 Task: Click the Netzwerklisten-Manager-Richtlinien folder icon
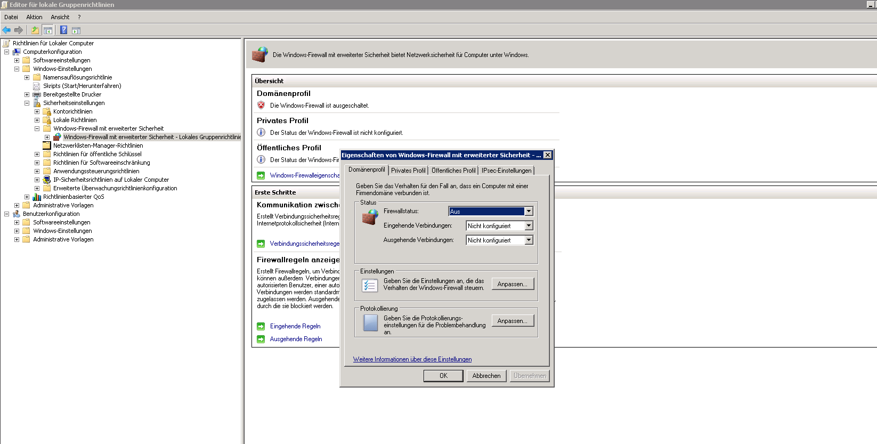pyautogui.click(x=47, y=146)
